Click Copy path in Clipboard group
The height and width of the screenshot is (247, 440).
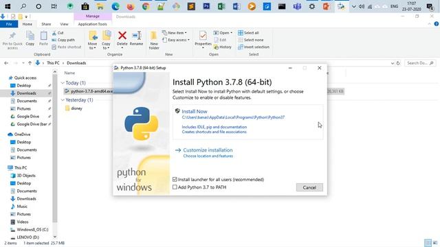tap(63, 40)
